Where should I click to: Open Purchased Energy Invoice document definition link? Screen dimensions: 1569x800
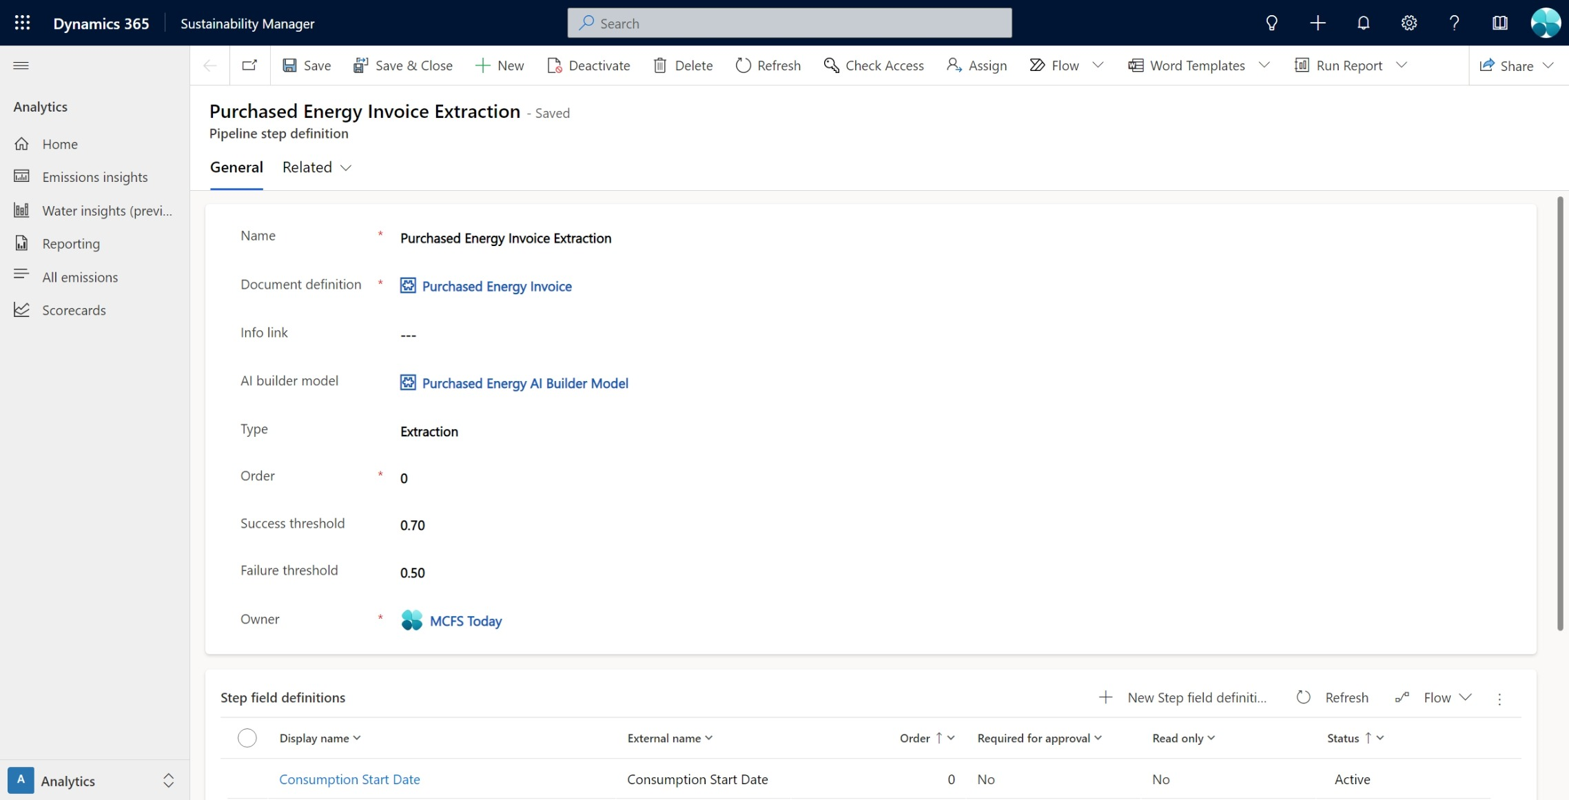coord(497,287)
